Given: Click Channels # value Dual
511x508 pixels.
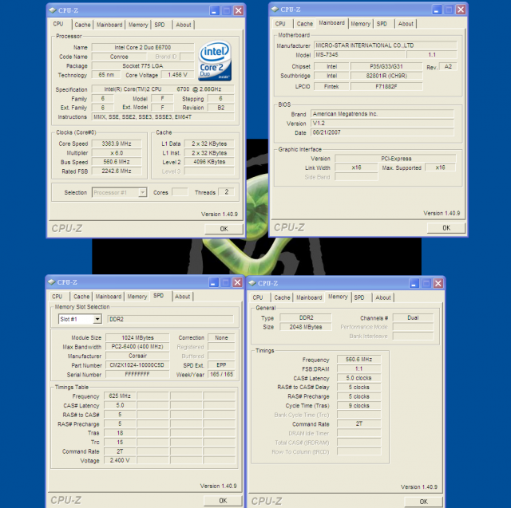Looking at the screenshot, I should (x=413, y=317).
